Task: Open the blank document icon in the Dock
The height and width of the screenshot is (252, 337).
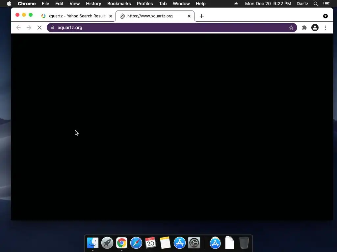Action: click(x=229, y=243)
